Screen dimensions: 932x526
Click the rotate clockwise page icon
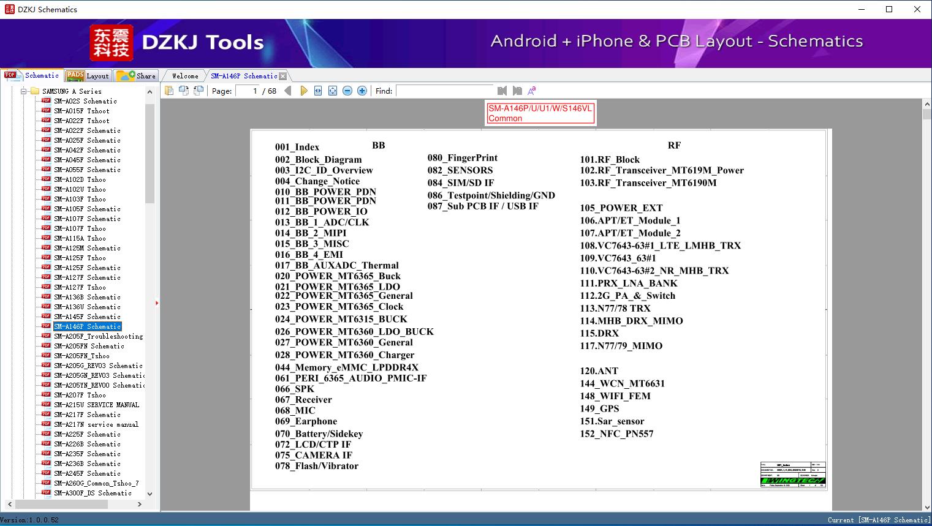[199, 91]
